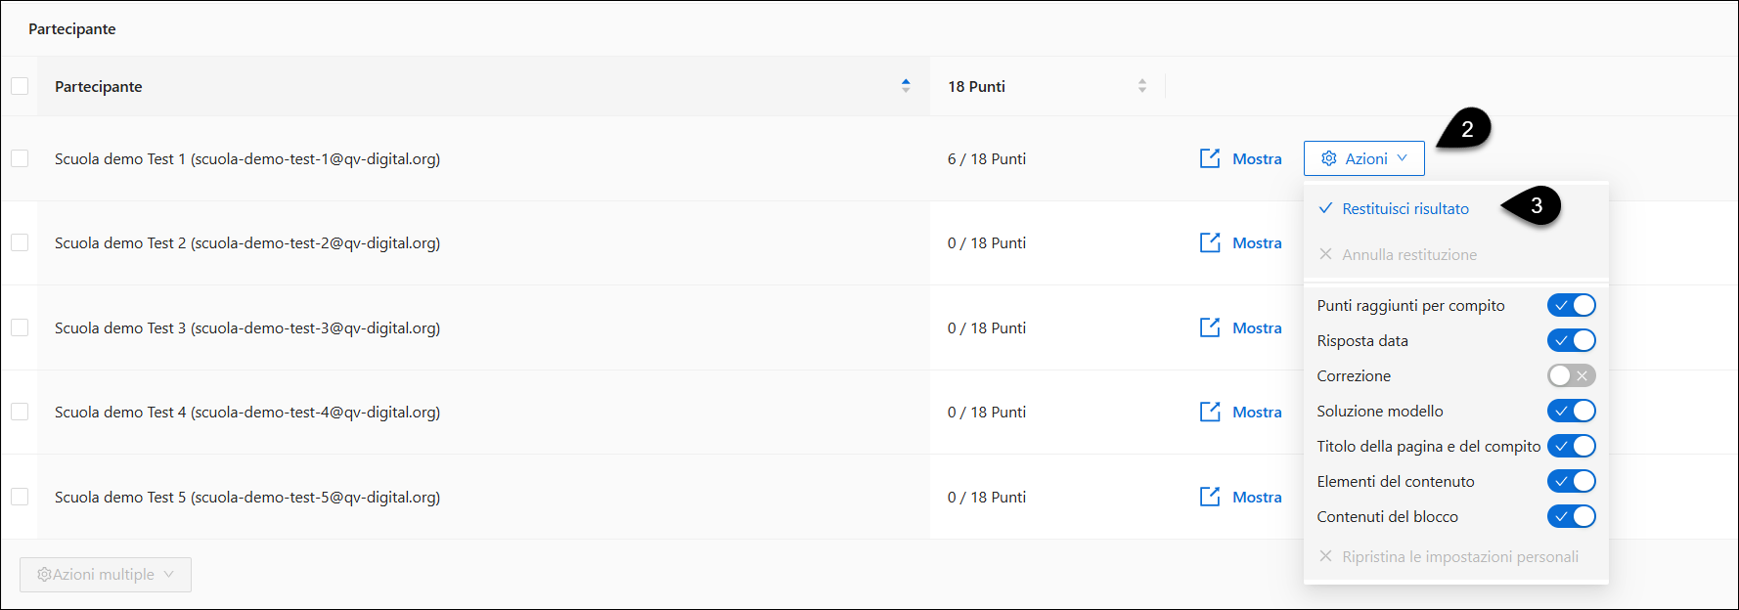Check the box for Scuola demo Test 3

pyautogui.click(x=20, y=327)
